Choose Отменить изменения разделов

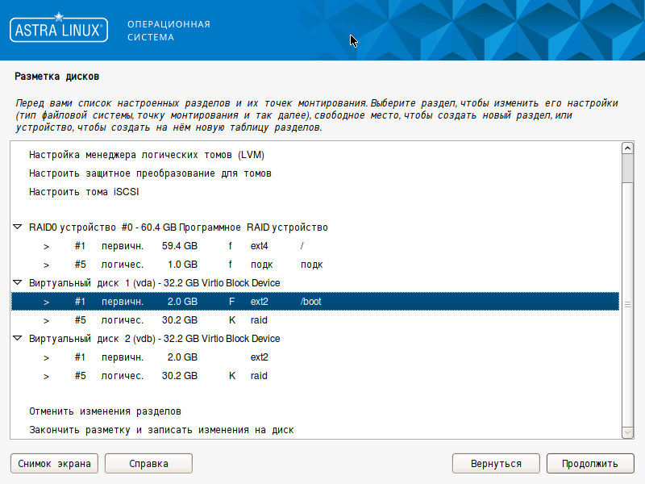tap(105, 411)
